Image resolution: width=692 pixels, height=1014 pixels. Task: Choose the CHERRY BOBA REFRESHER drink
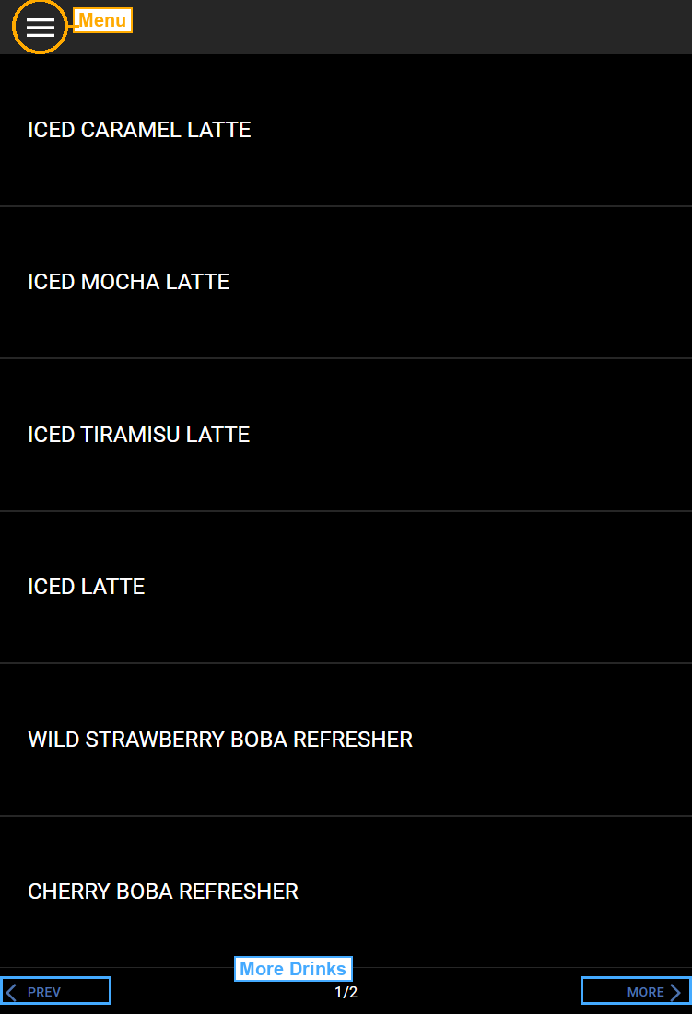click(x=163, y=892)
